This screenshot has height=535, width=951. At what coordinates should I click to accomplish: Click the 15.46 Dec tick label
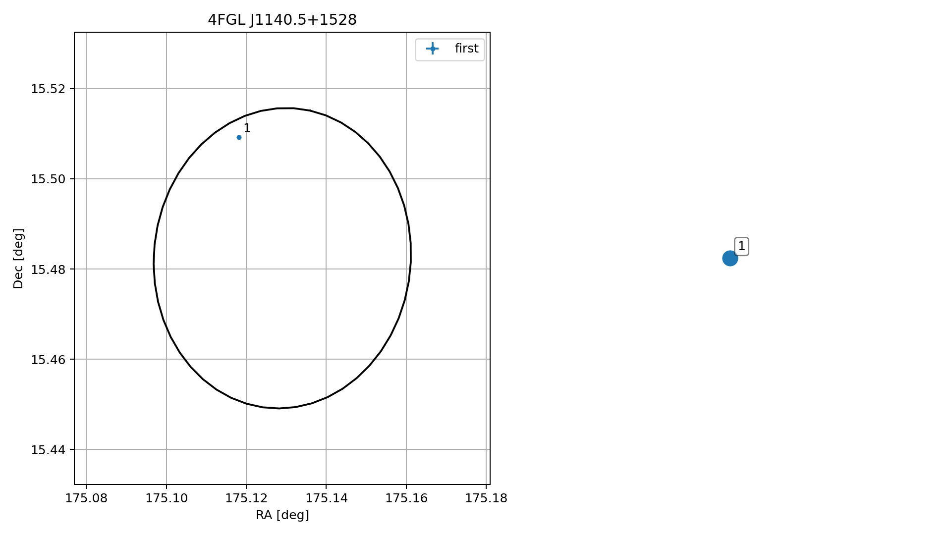tap(48, 360)
